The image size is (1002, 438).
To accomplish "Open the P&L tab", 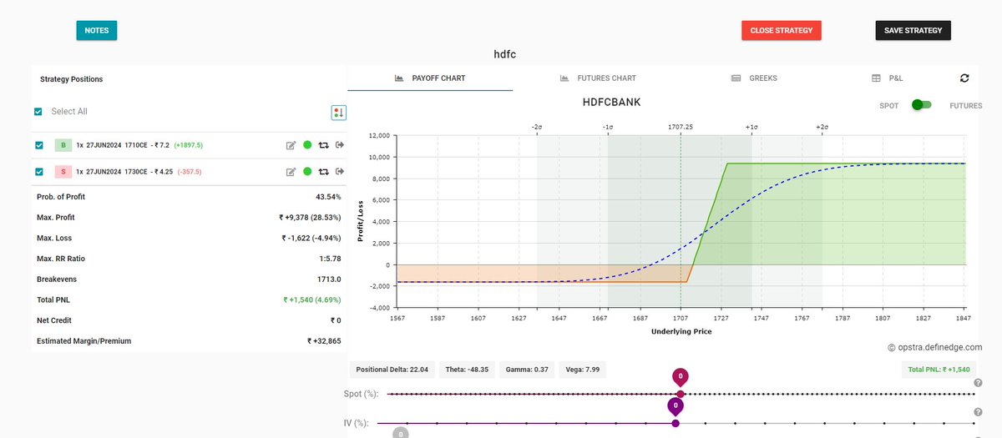I will [x=887, y=78].
